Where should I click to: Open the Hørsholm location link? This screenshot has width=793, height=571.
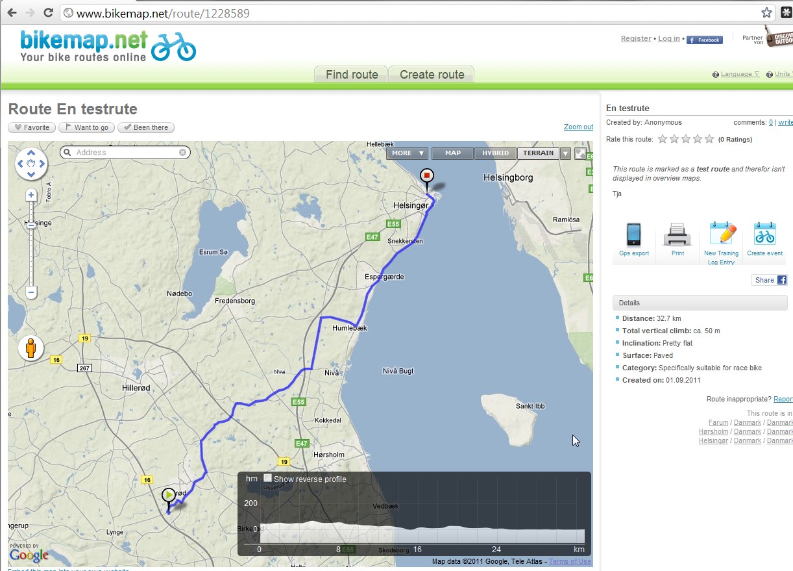click(x=714, y=431)
